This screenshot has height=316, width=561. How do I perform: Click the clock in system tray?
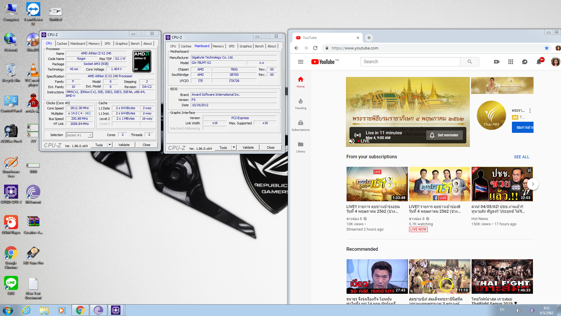546,310
